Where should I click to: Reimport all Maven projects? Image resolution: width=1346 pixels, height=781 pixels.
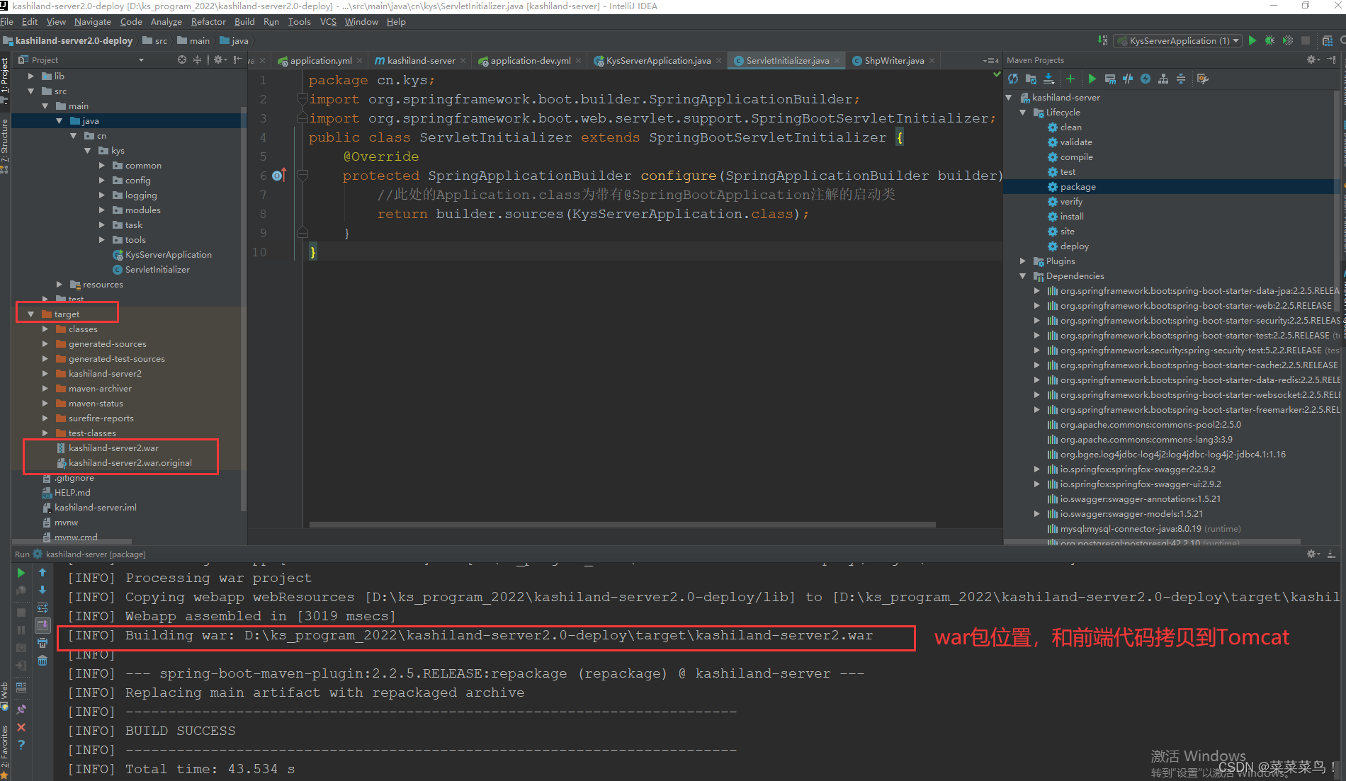click(x=1013, y=79)
